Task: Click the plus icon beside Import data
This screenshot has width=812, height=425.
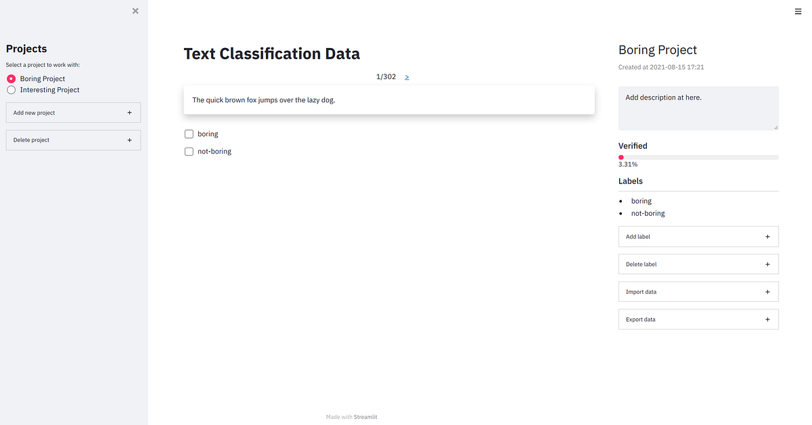Action: [767, 291]
